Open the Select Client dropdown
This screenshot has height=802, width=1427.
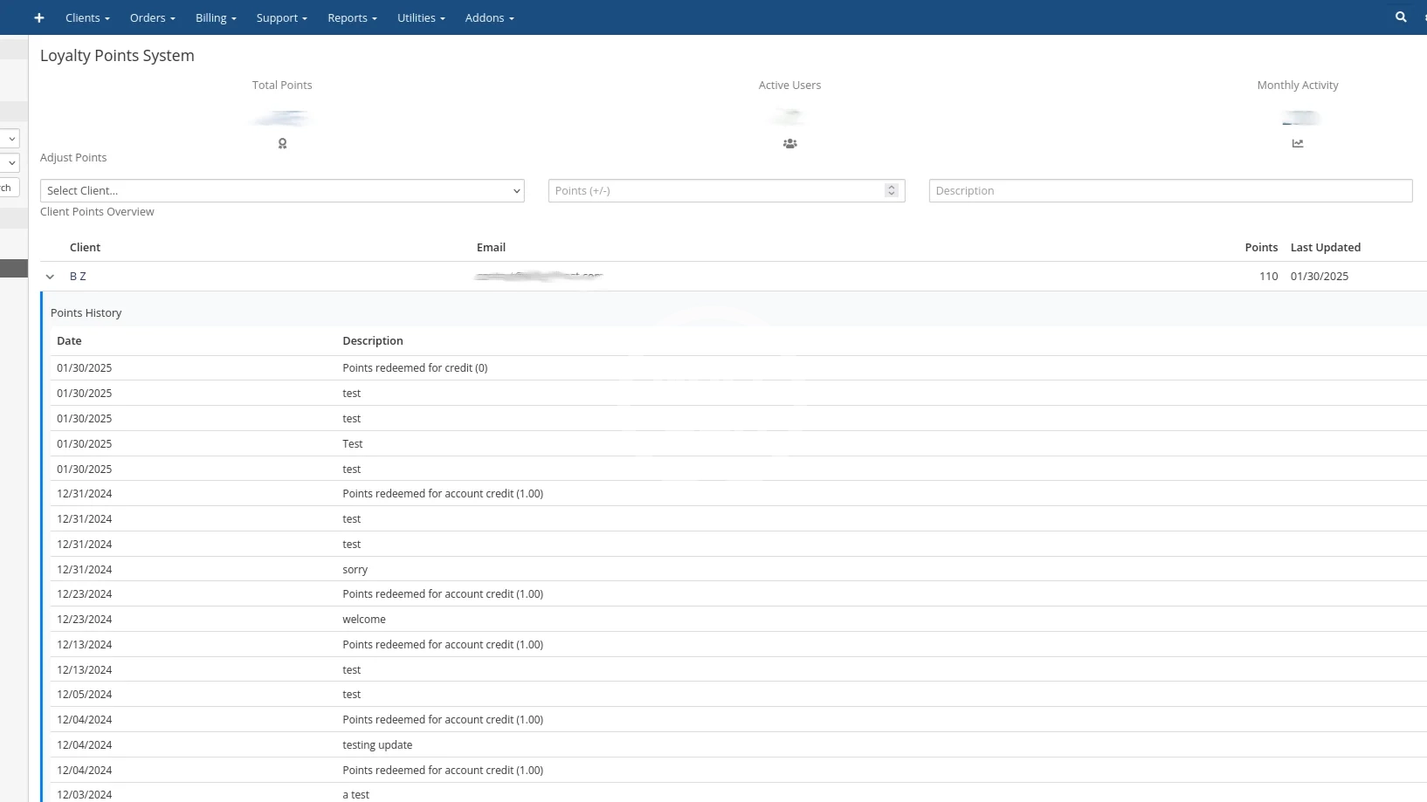click(281, 191)
